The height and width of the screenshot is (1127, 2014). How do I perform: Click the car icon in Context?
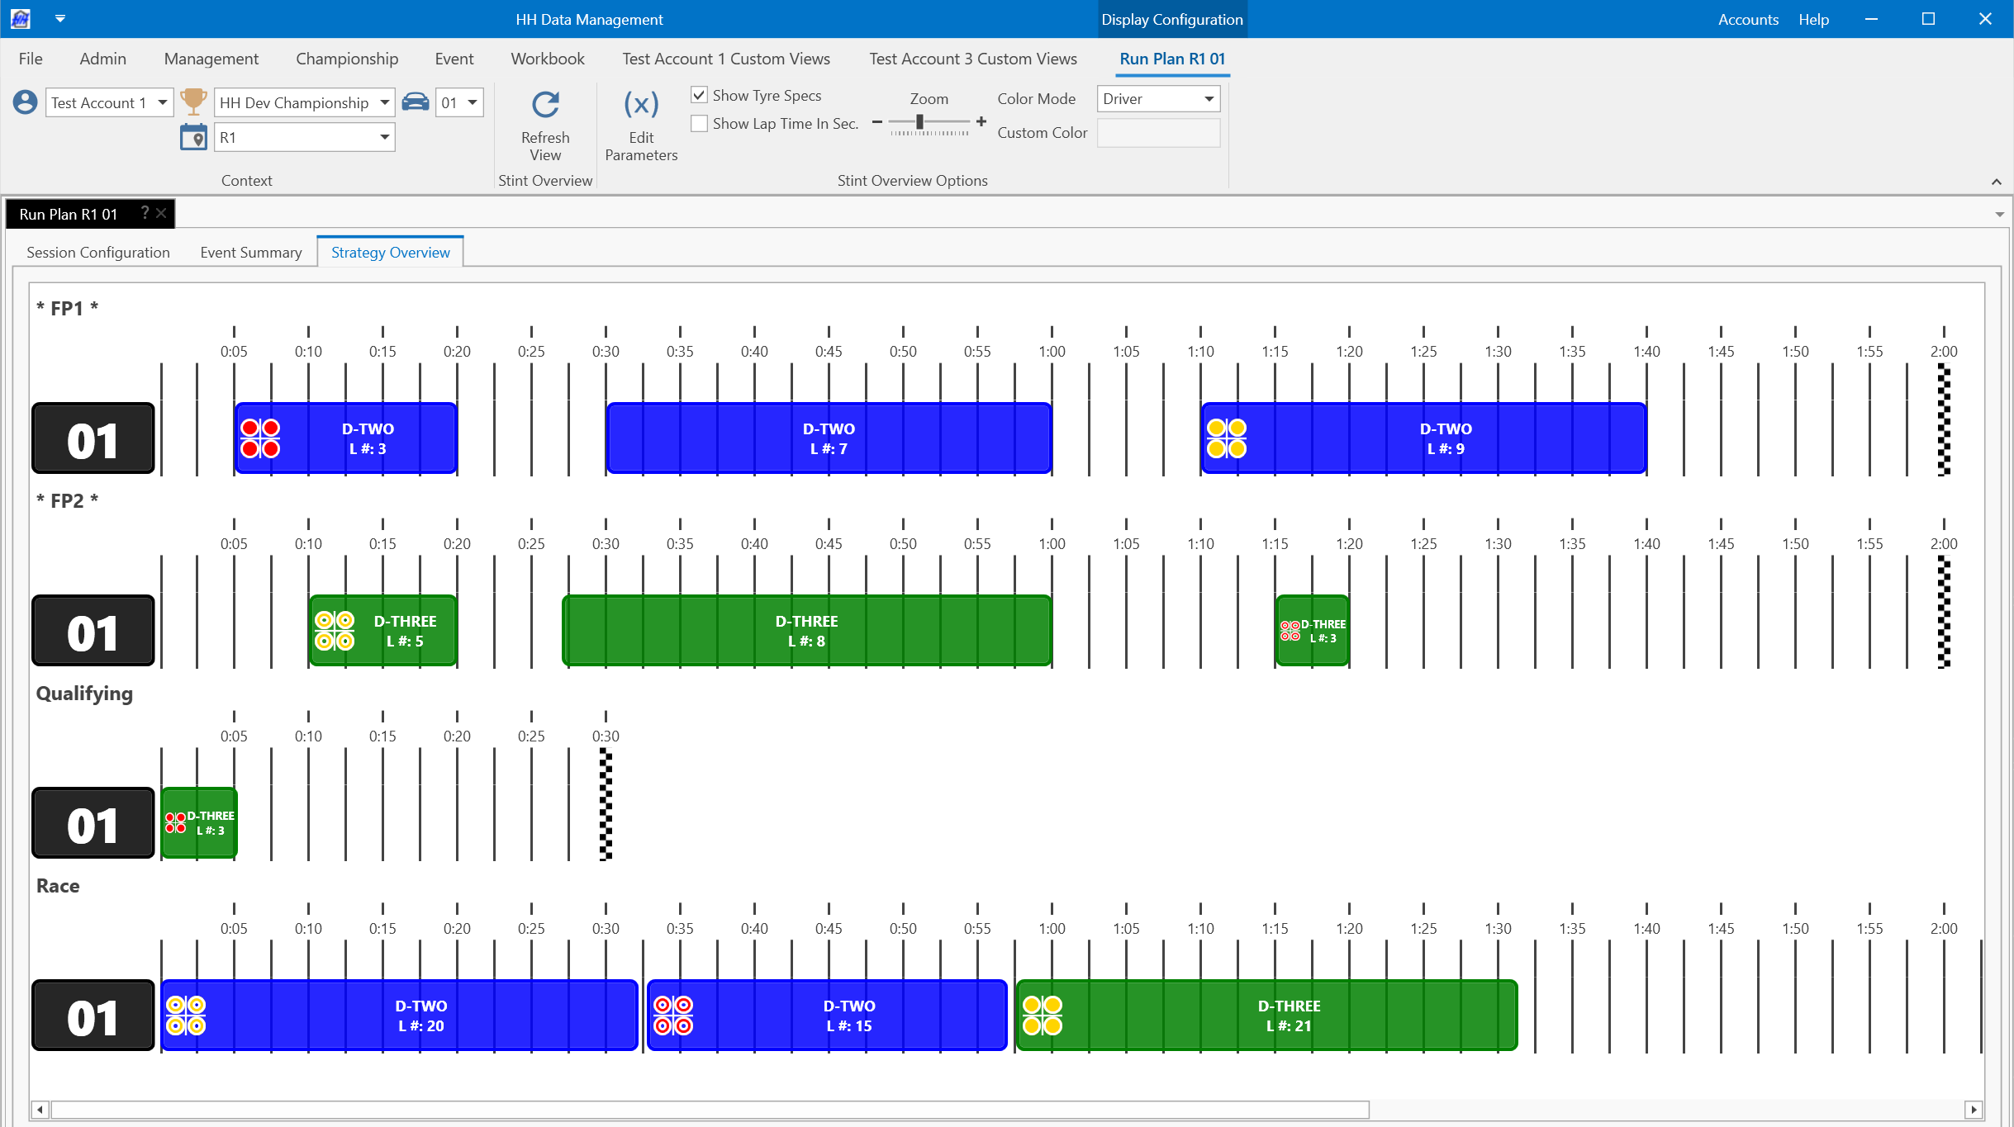tap(416, 102)
